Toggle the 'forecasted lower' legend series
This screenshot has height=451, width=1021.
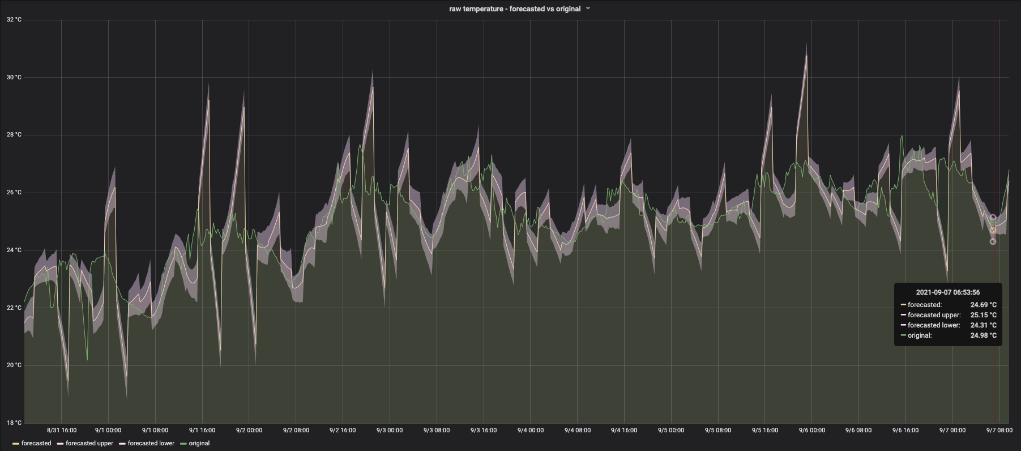point(151,444)
